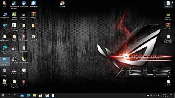Open taskbar search magnifier

[x=9, y=96]
